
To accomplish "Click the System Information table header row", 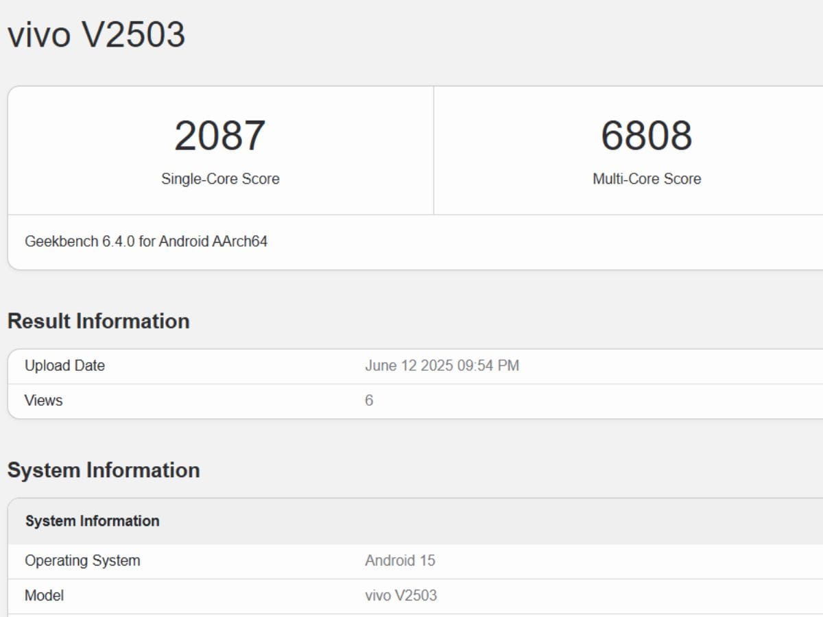I will click(415, 521).
